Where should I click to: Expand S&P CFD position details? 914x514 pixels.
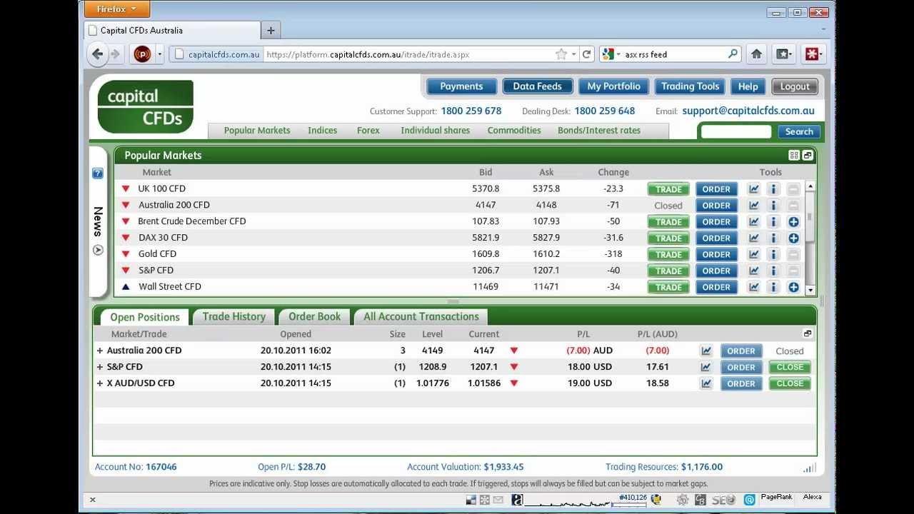100,367
